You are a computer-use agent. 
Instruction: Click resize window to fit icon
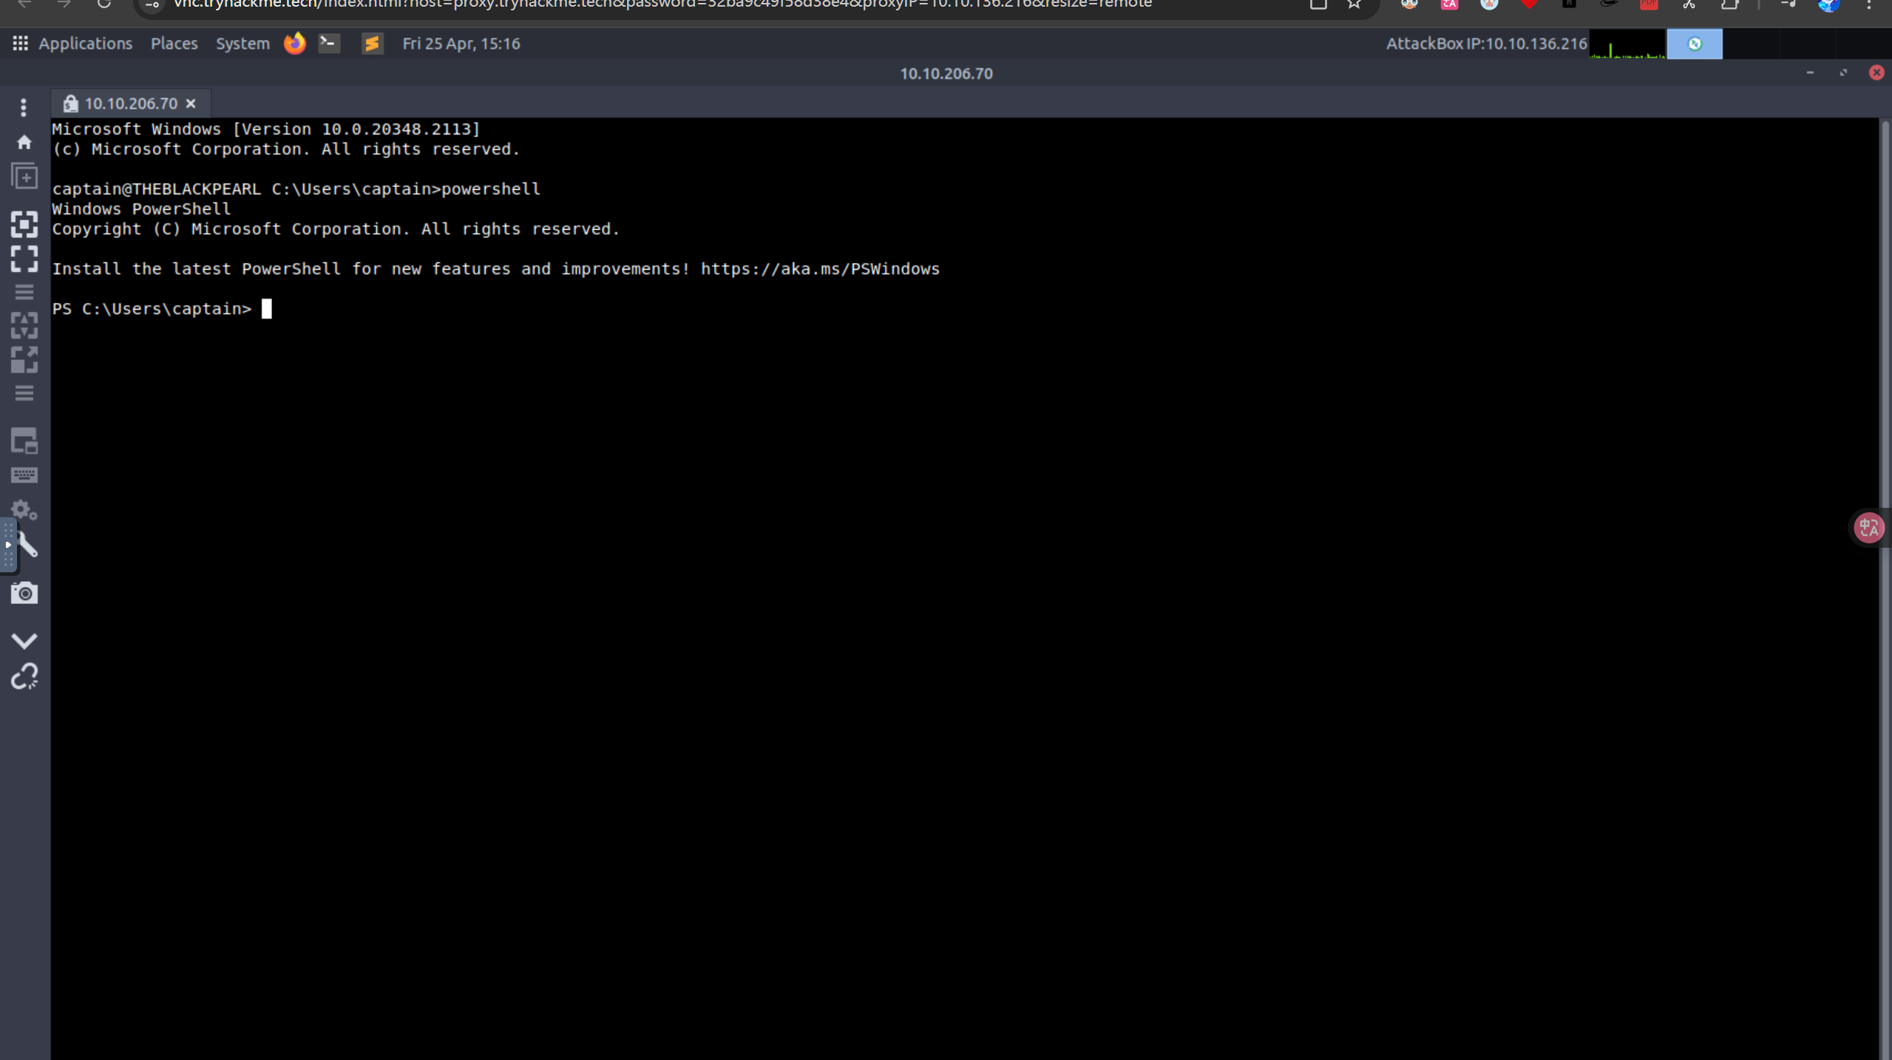[24, 224]
